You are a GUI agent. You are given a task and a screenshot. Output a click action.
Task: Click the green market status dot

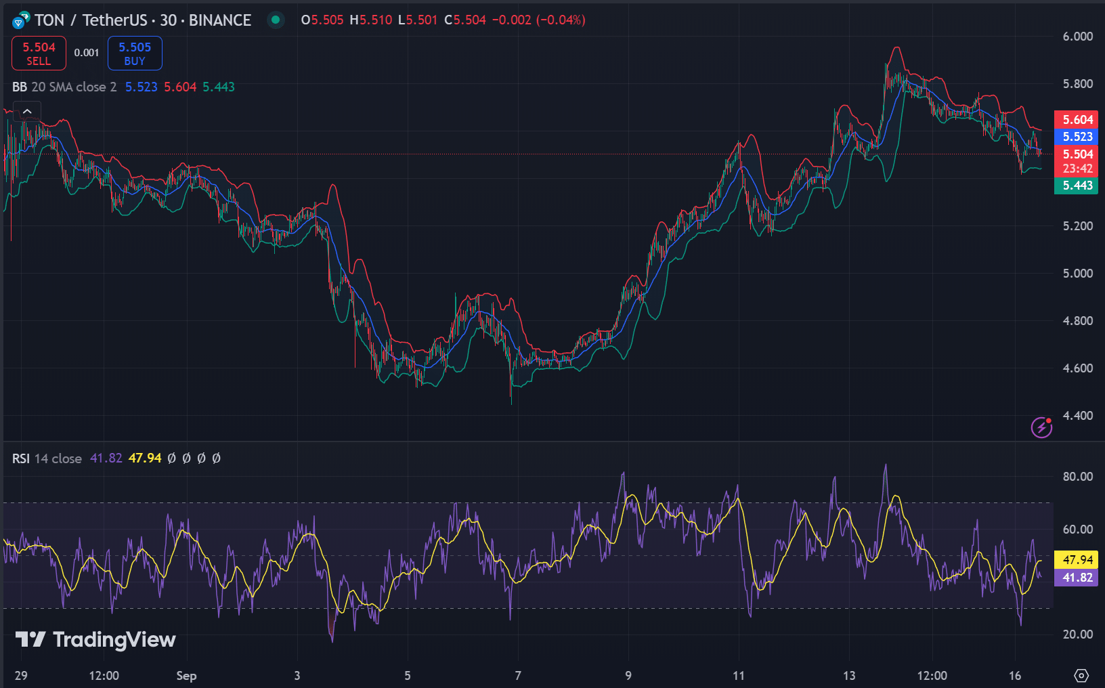[x=276, y=20]
